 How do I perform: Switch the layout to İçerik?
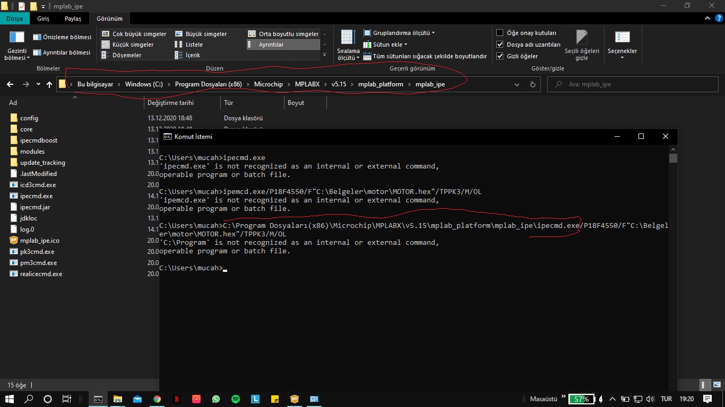(x=188, y=55)
